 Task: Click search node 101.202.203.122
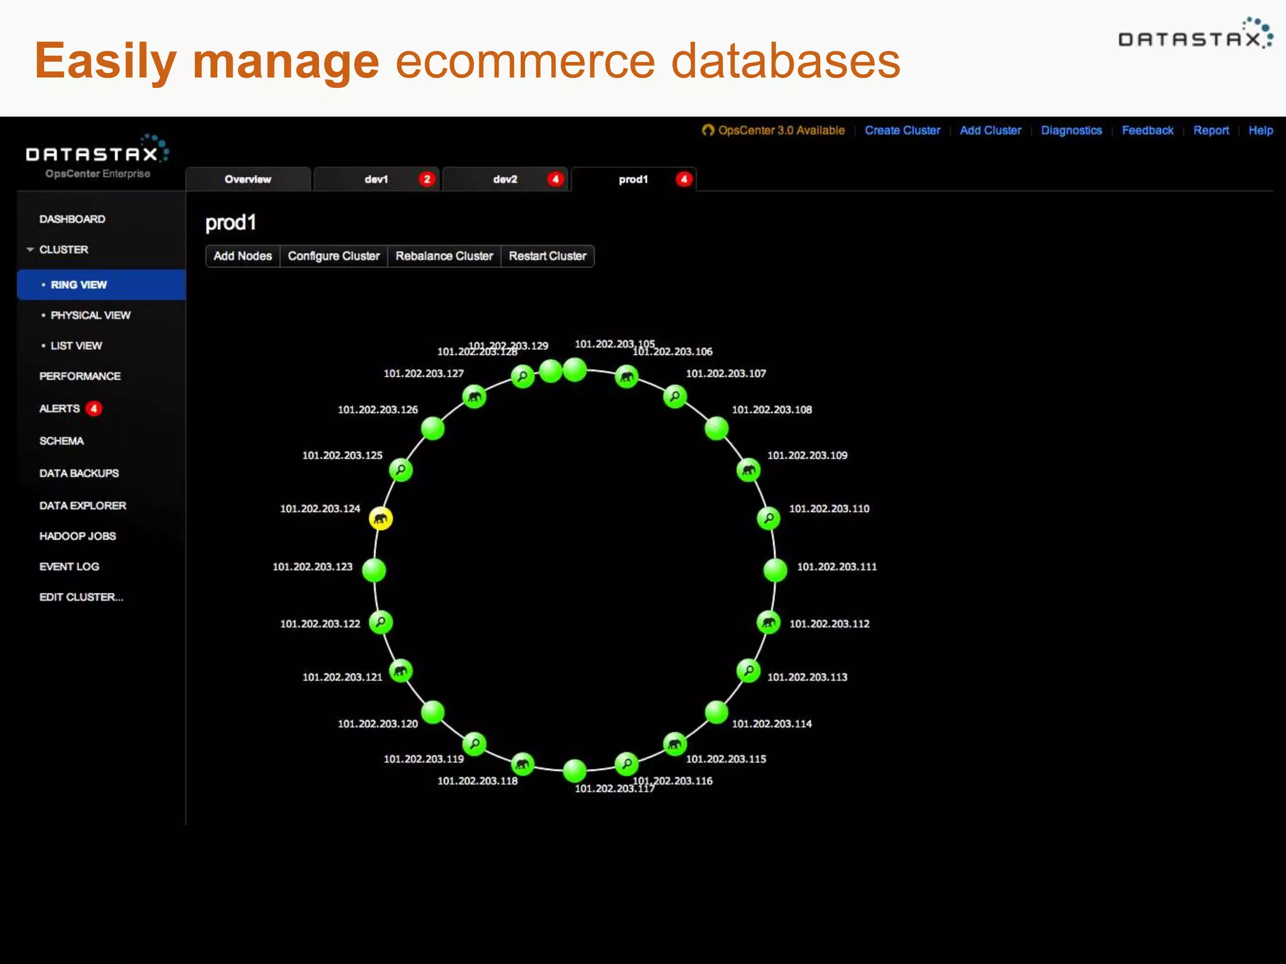pyautogui.click(x=381, y=623)
